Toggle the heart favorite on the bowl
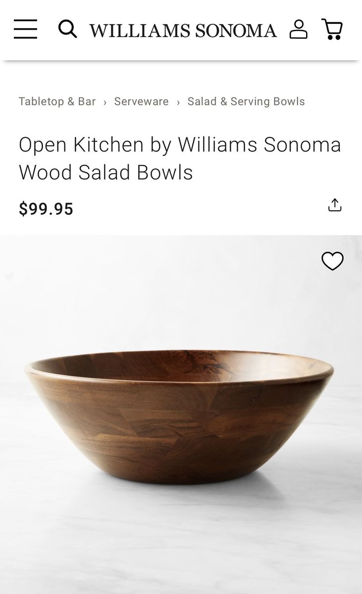The height and width of the screenshot is (594, 362). [x=332, y=261]
